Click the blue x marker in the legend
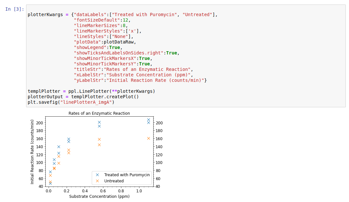349x202 pixels. (x=97, y=175)
